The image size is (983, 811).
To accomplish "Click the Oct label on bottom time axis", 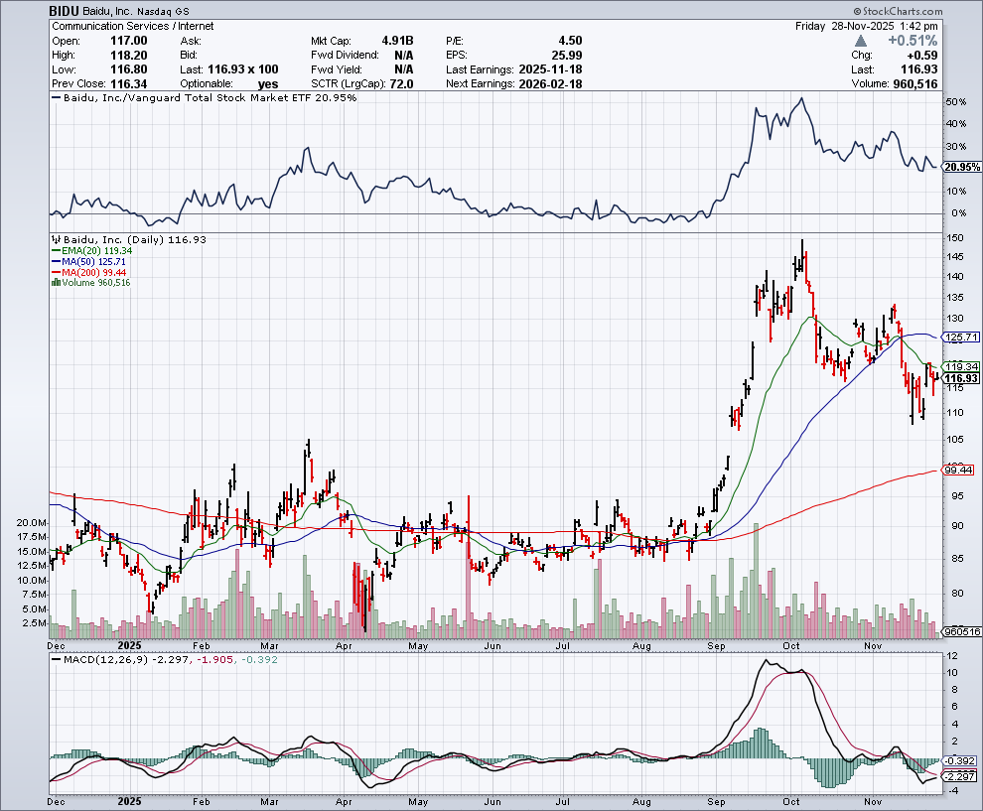I will [792, 798].
